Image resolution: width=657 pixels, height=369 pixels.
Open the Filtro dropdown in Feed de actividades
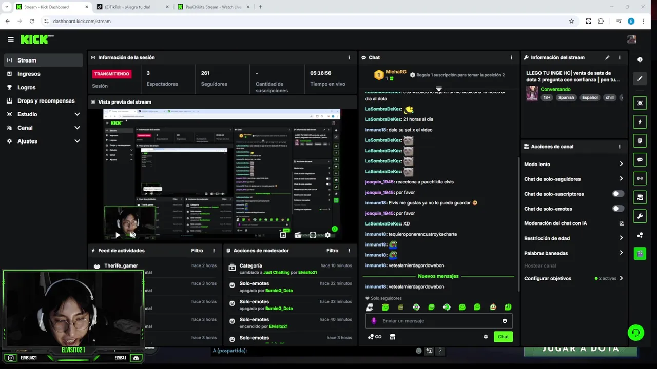tap(197, 251)
